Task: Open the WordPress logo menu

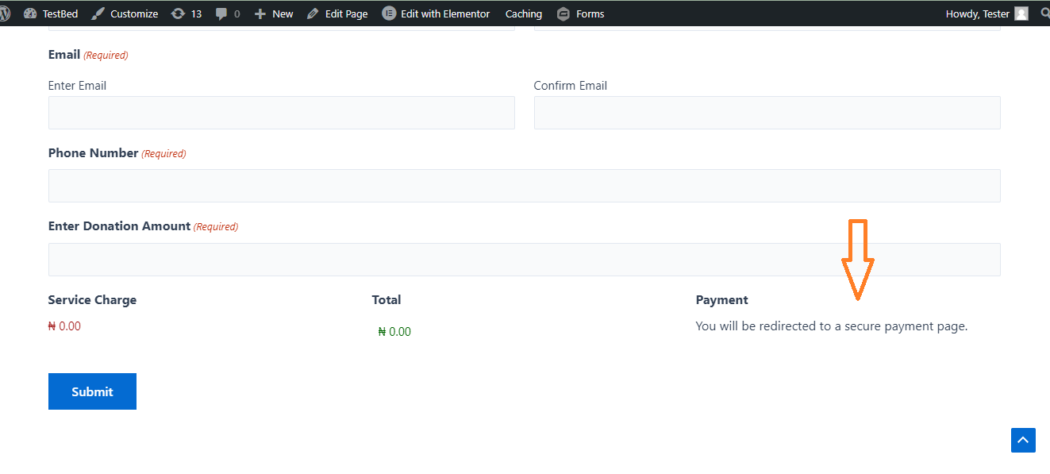Action: pyautogui.click(x=4, y=13)
